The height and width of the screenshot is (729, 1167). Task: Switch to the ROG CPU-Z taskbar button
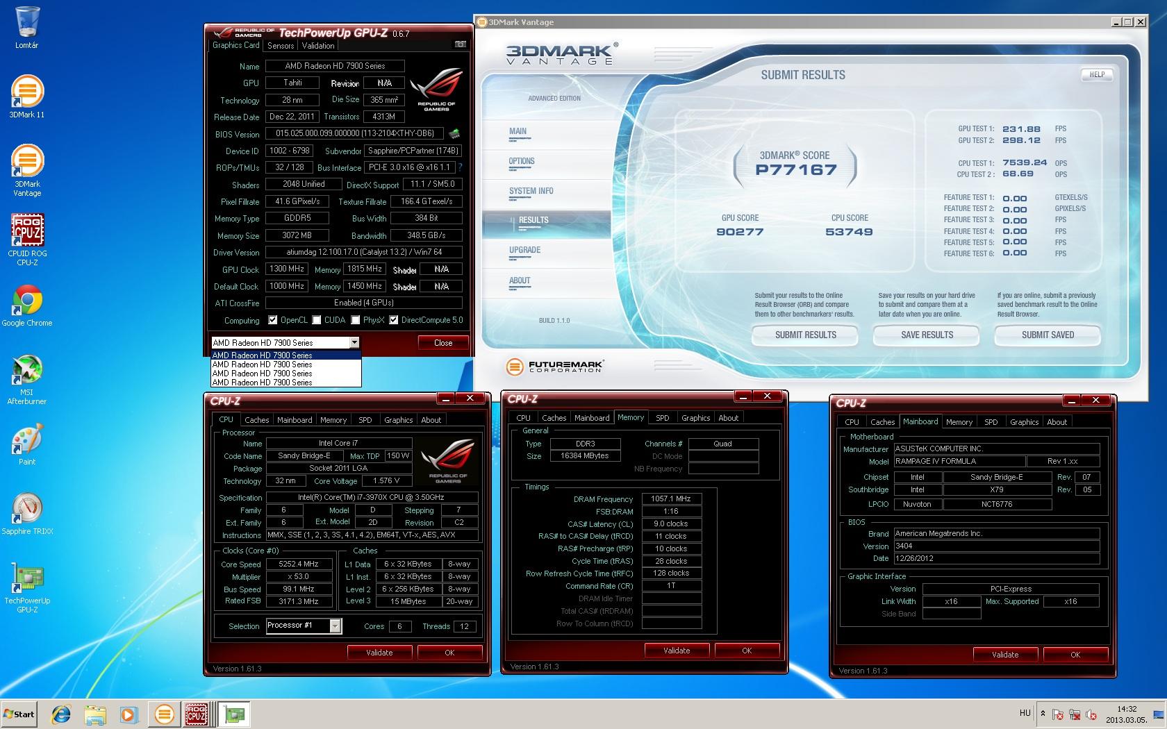coord(197,714)
